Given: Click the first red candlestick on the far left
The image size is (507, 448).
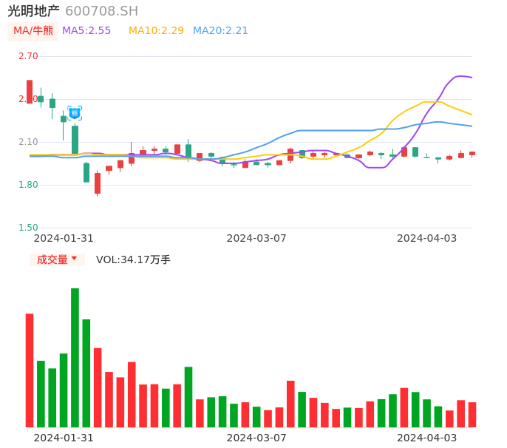Looking at the screenshot, I should pyautogui.click(x=30, y=92).
